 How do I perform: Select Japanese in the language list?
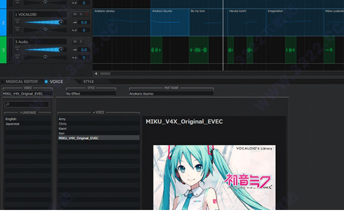pos(28,124)
